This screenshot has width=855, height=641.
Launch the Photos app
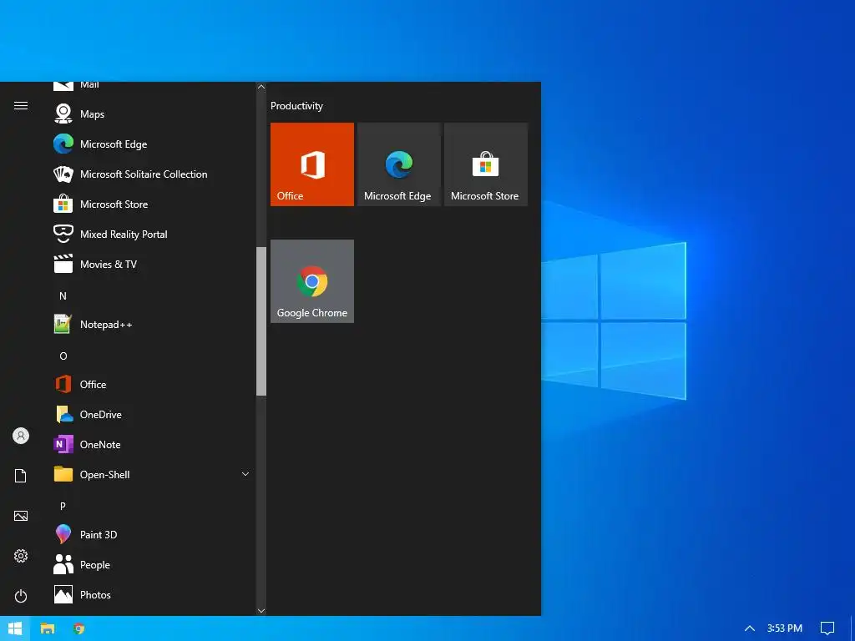(x=153, y=594)
